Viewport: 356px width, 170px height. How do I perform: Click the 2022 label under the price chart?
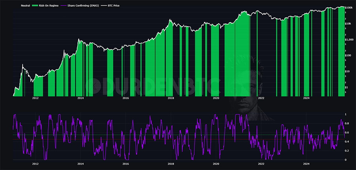[261, 98]
